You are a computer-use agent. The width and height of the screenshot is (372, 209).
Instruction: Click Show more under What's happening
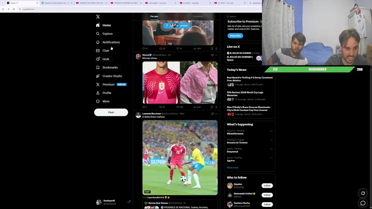click(x=233, y=168)
